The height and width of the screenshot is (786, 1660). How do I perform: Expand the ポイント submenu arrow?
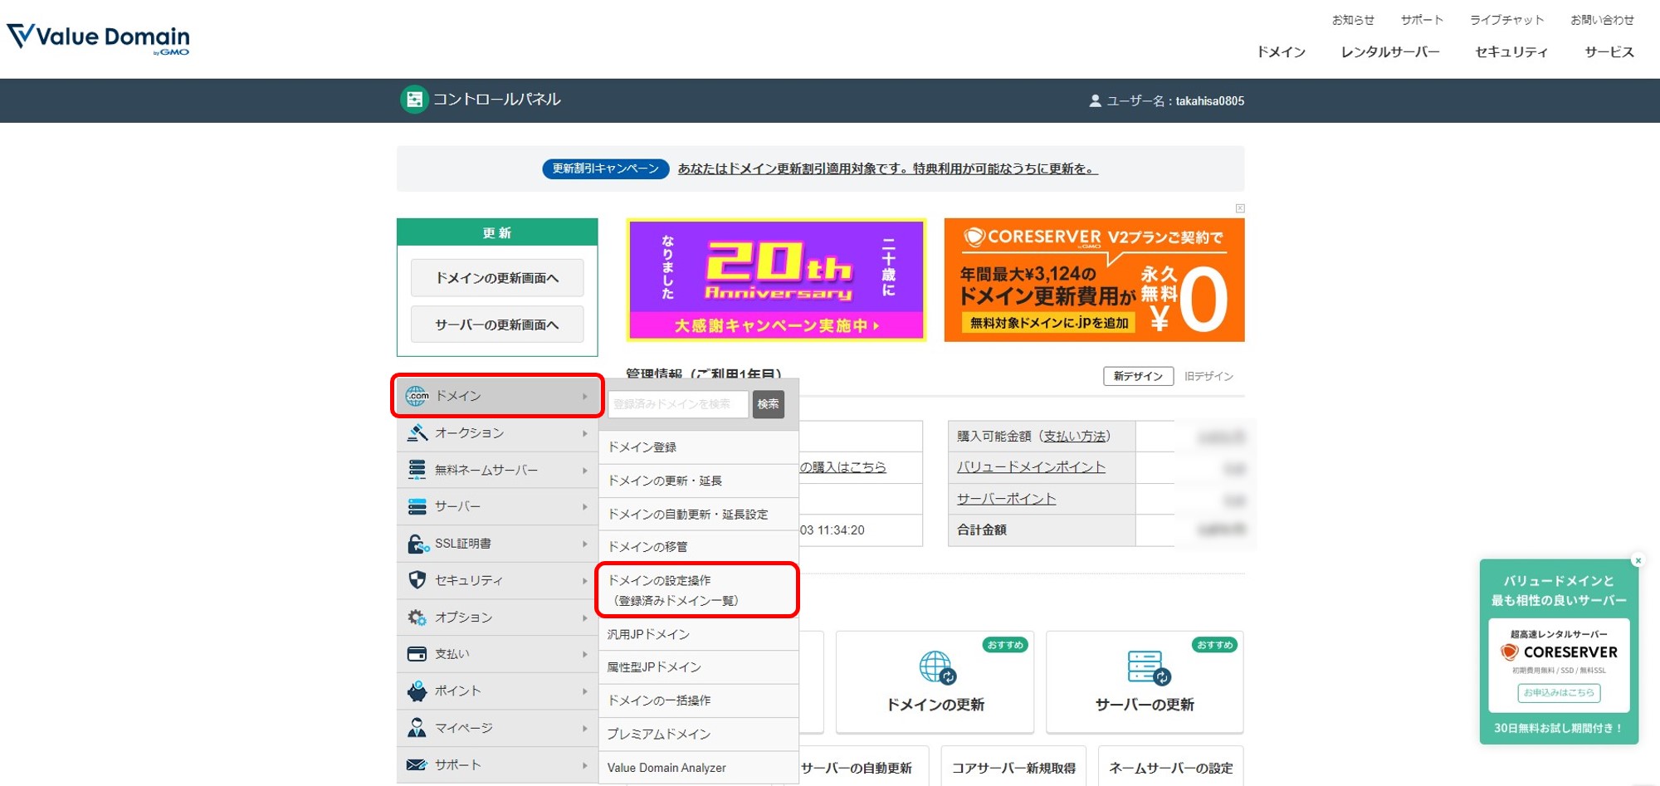(583, 690)
